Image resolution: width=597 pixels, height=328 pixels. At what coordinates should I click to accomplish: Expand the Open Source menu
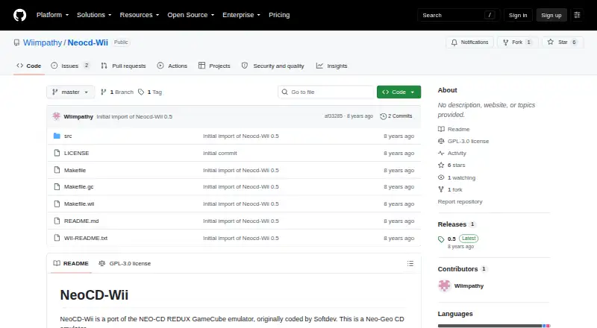pos(191,15)
